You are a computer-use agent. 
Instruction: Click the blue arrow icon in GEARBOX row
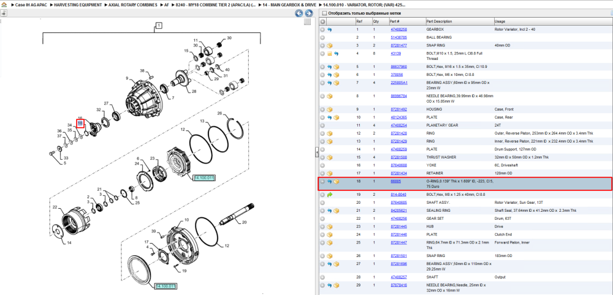(x=329, y=29)
